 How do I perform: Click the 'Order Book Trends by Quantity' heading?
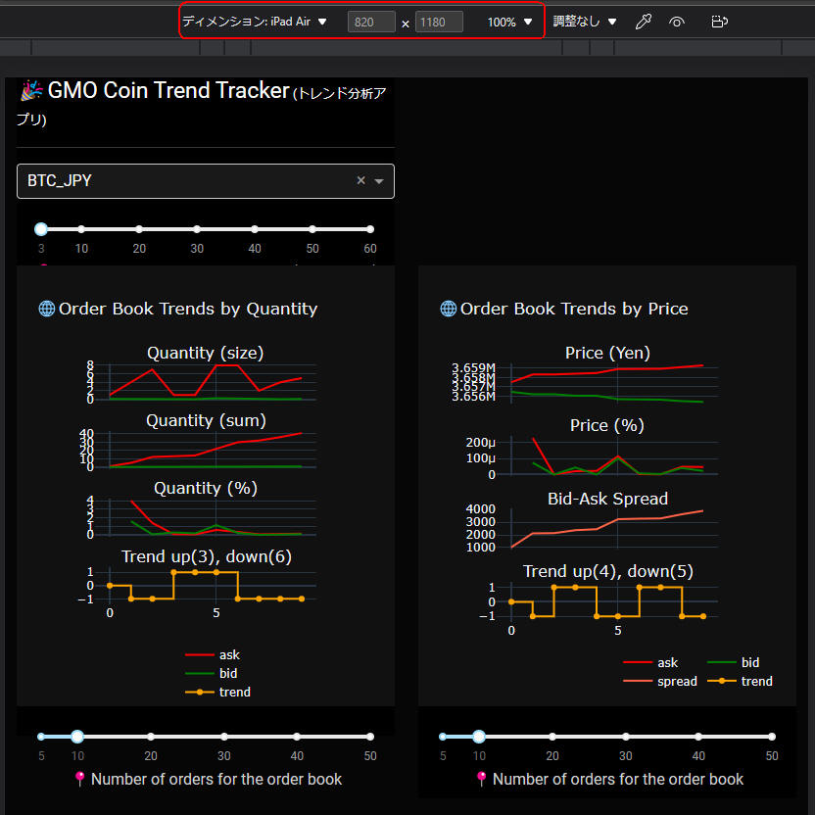188,309
